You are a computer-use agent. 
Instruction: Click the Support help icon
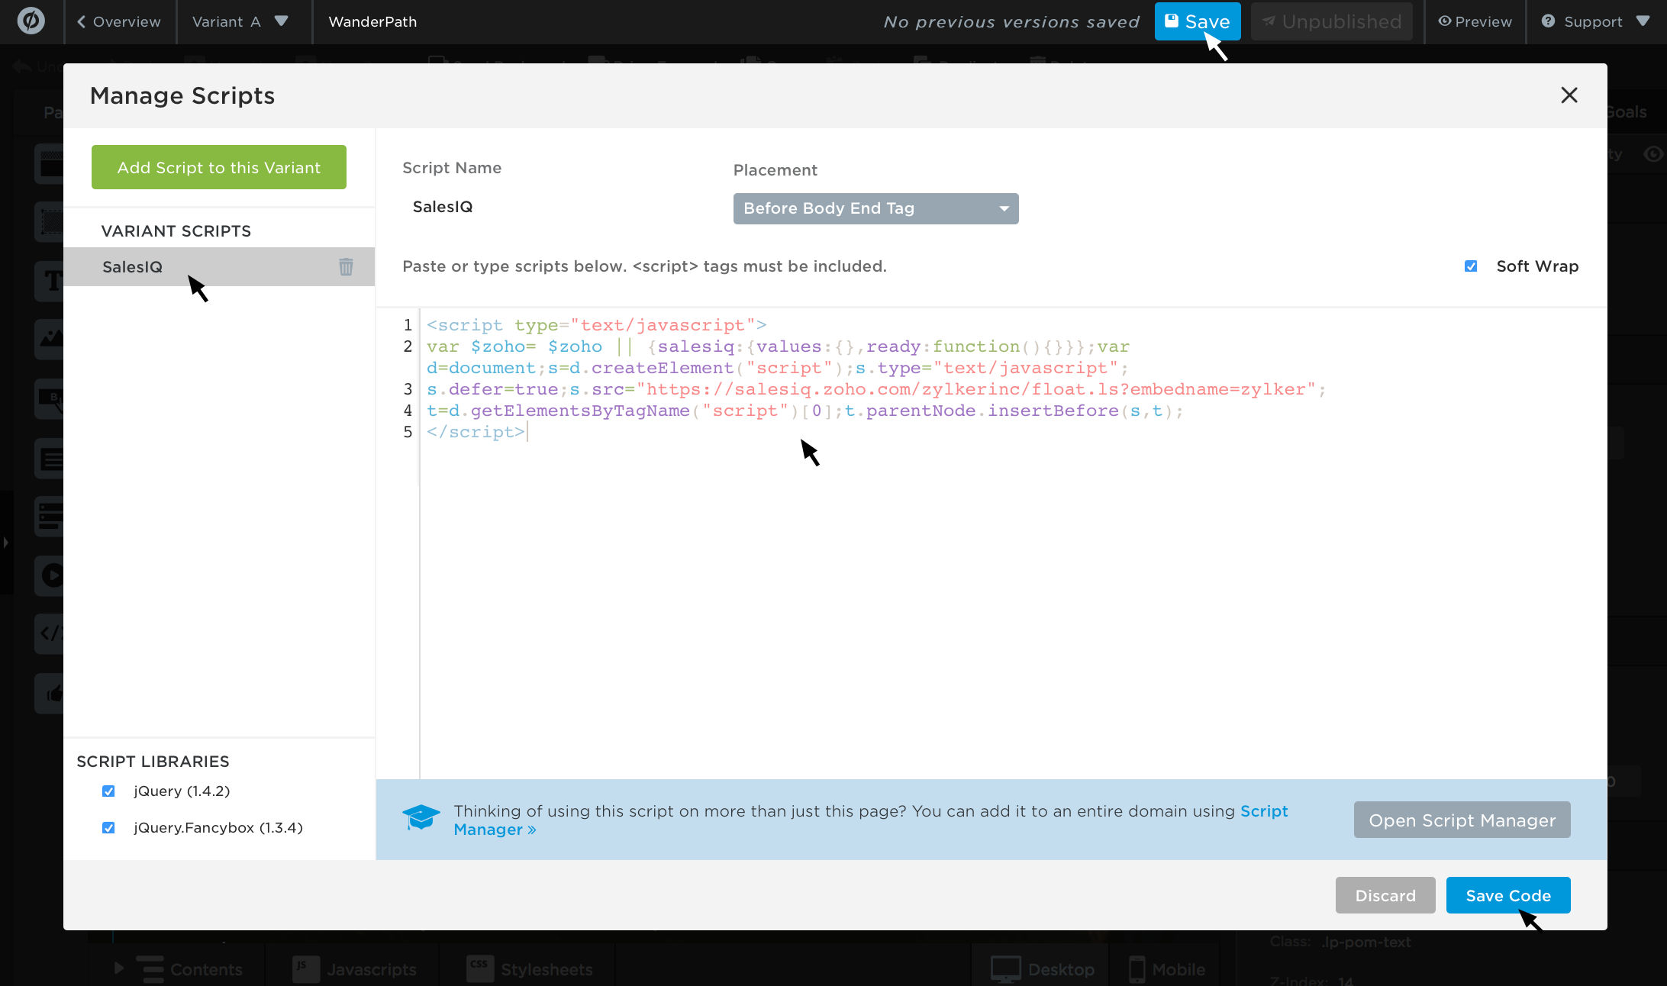coord(1548,21)
